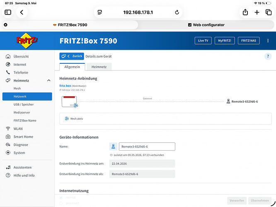Open the three-dot menu in header

(268, 41)
